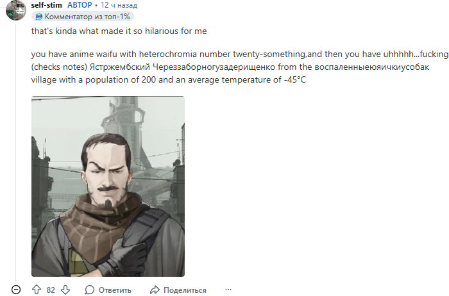Image resolution: width=449 pixels, height=296 pixels.
Task: Click the vote score count 82
Action: [x=51, y=290]
